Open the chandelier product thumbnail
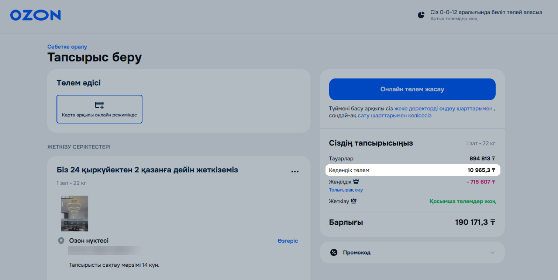558x280 pixels. click(75, 213)
